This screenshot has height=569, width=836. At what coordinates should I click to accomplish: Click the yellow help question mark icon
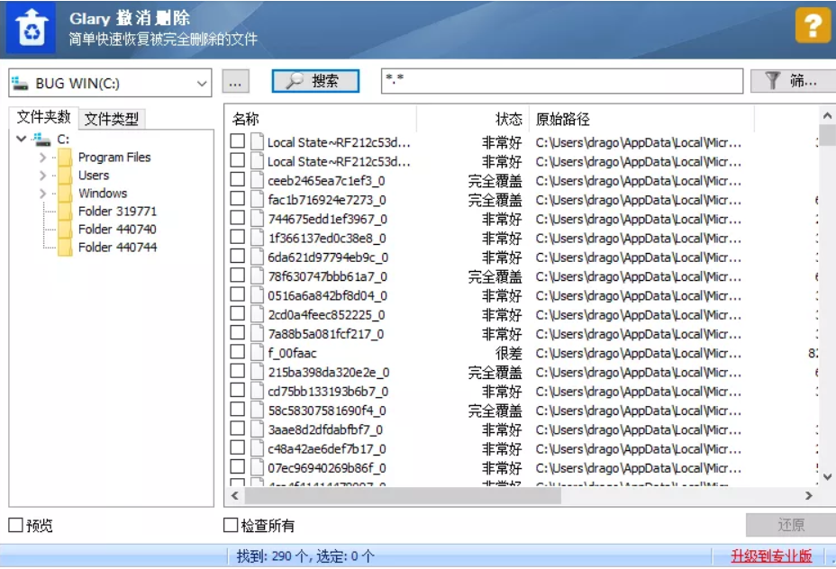[813, 24]
